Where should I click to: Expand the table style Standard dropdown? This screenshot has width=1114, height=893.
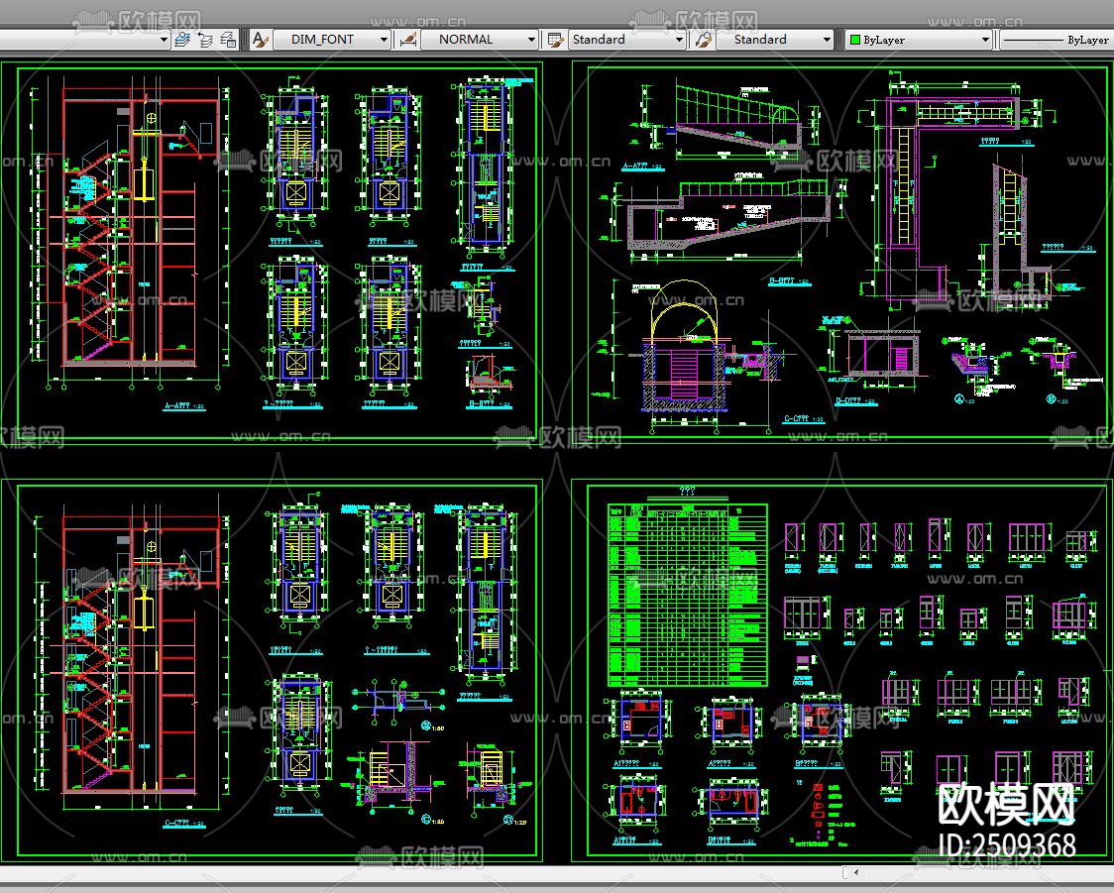[679, 40]
